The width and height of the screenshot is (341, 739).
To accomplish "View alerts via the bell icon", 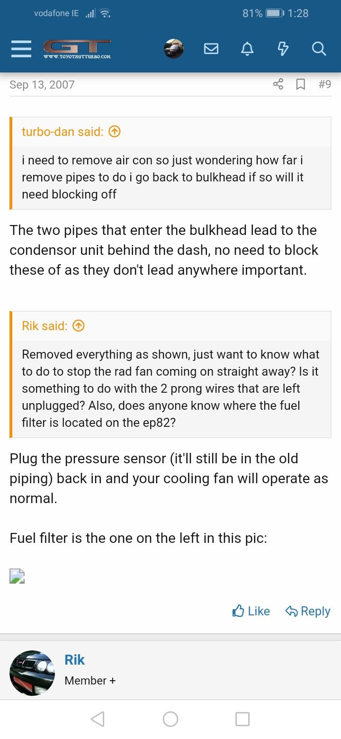I will tap(247, 49).
